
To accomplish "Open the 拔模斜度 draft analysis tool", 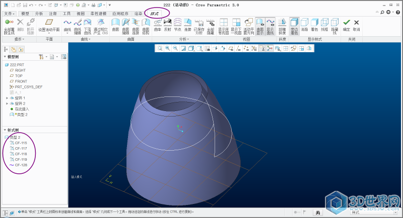I will click(282, 27).
